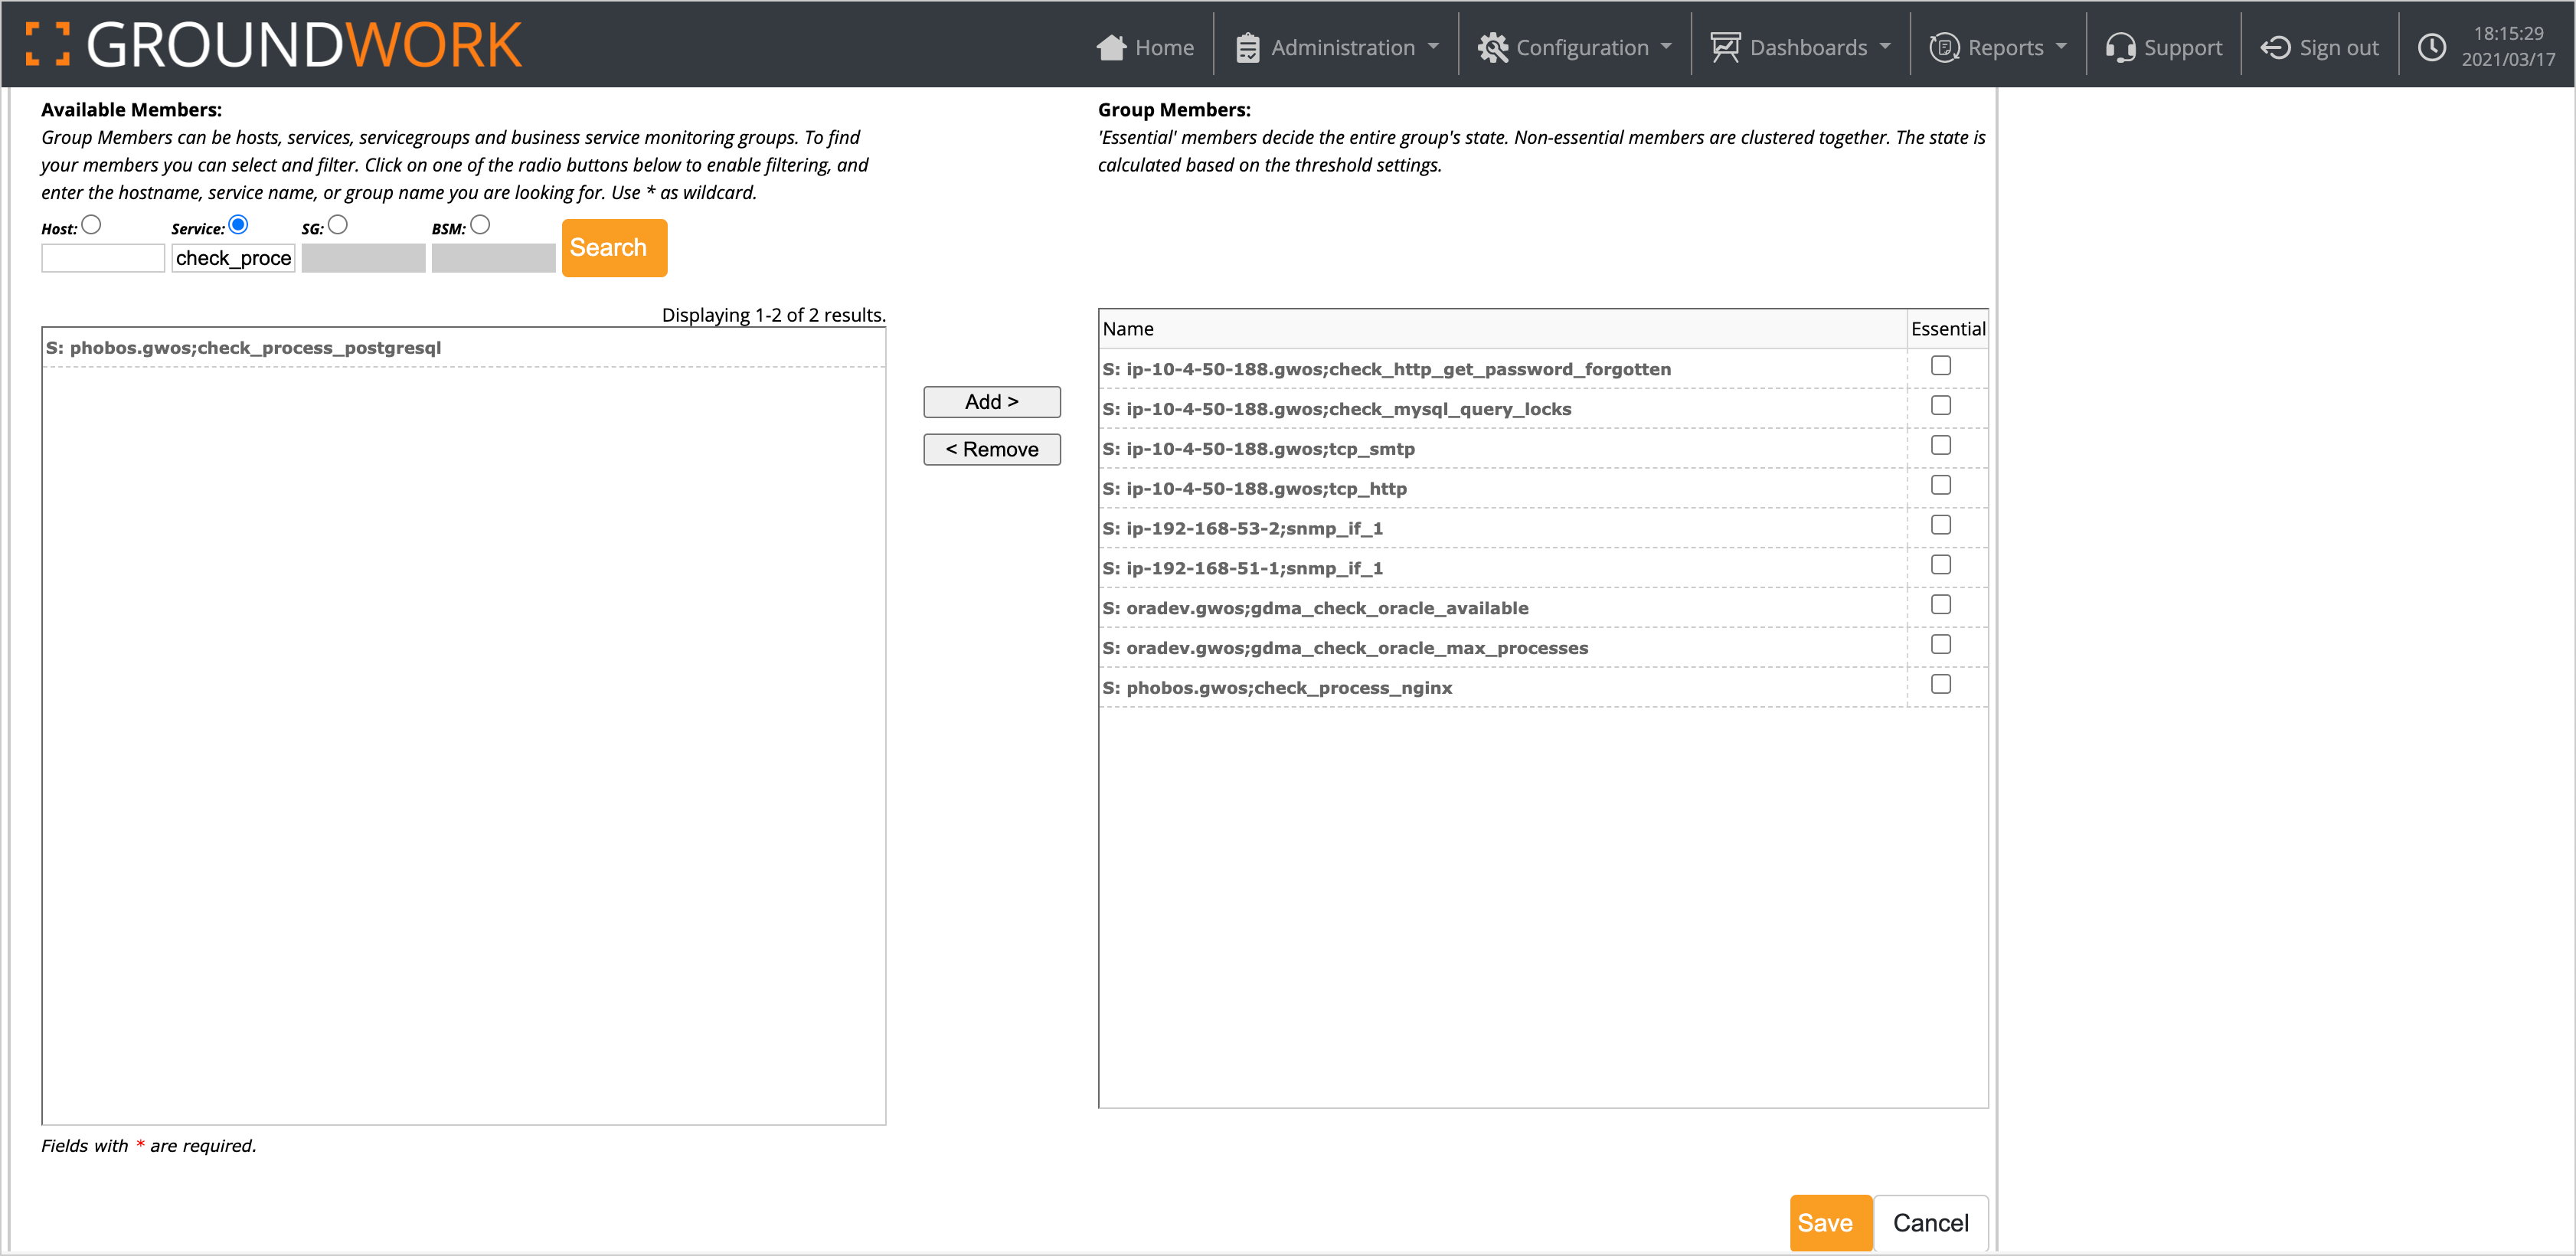The width and height of the screenshot is (2576, 1256).
Task: Click the Service filter field containing check_proce
Action: click(x=233, y=258)
